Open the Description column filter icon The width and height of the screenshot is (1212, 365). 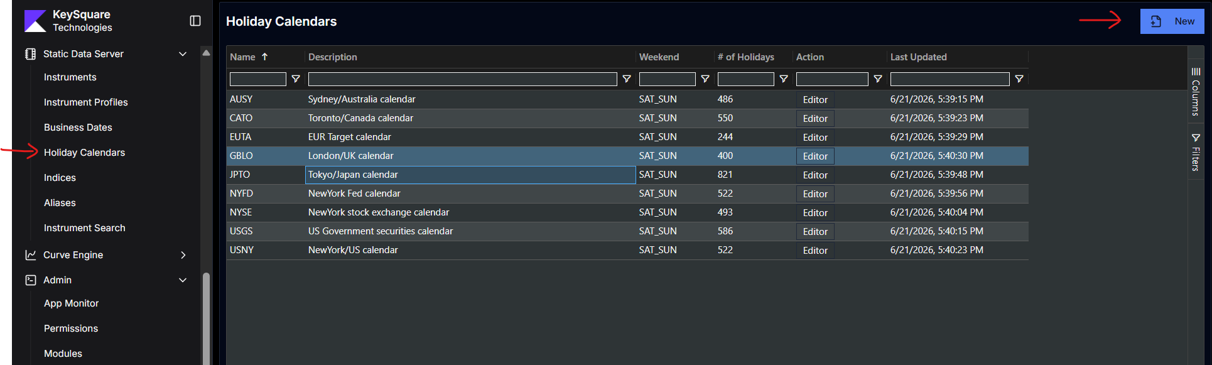627,79
